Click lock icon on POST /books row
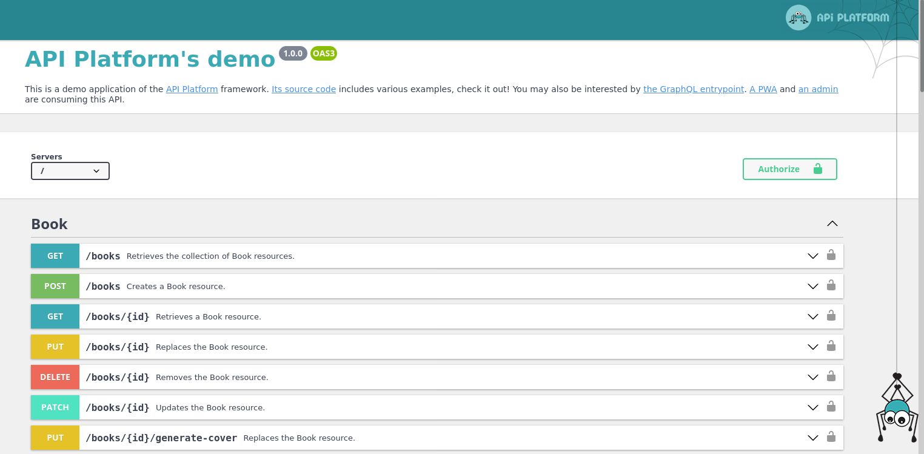This screenshot has height=454, width=924. coord(831,285)
